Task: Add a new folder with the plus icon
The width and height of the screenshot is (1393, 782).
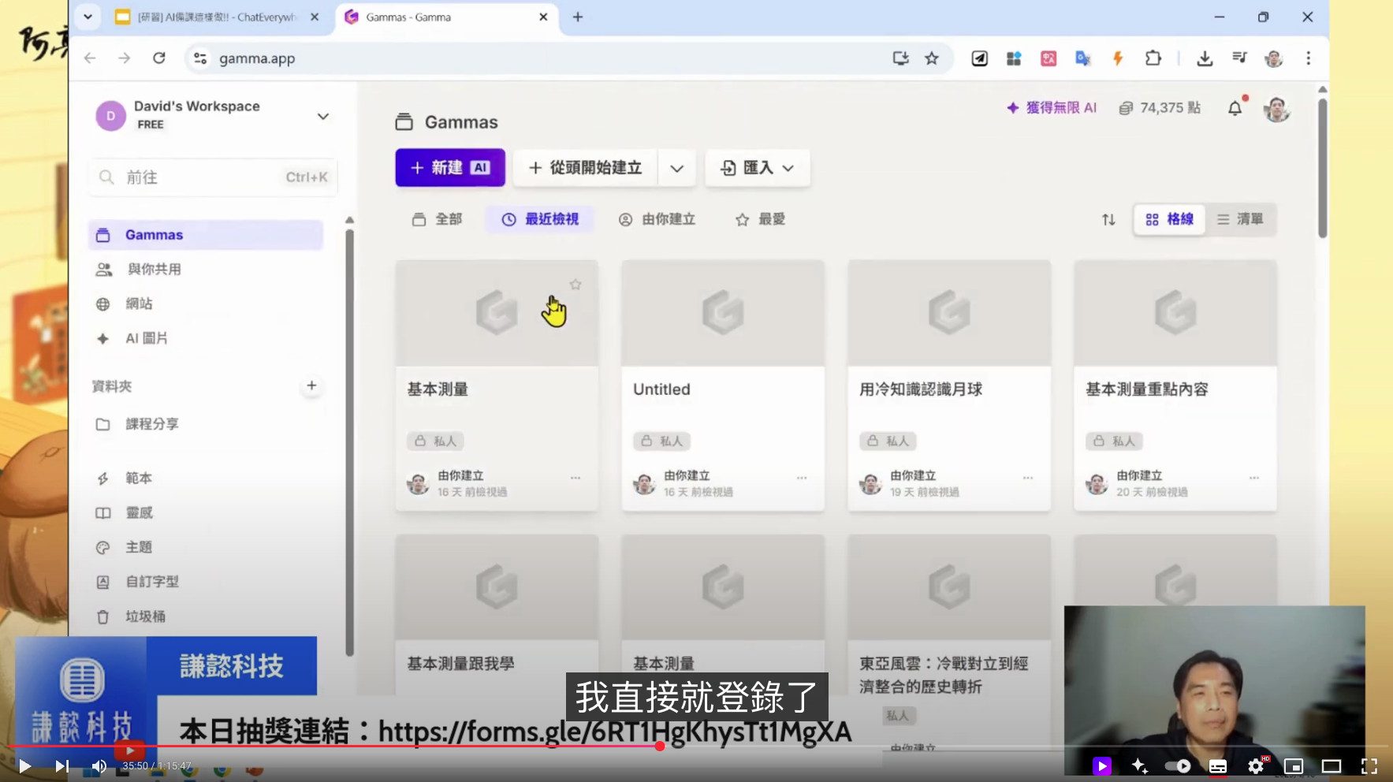Action: pyautogui.click(x=311, y=385)
